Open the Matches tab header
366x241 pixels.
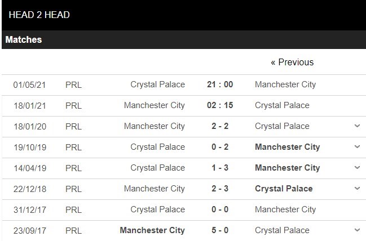[x=24, y=39]
